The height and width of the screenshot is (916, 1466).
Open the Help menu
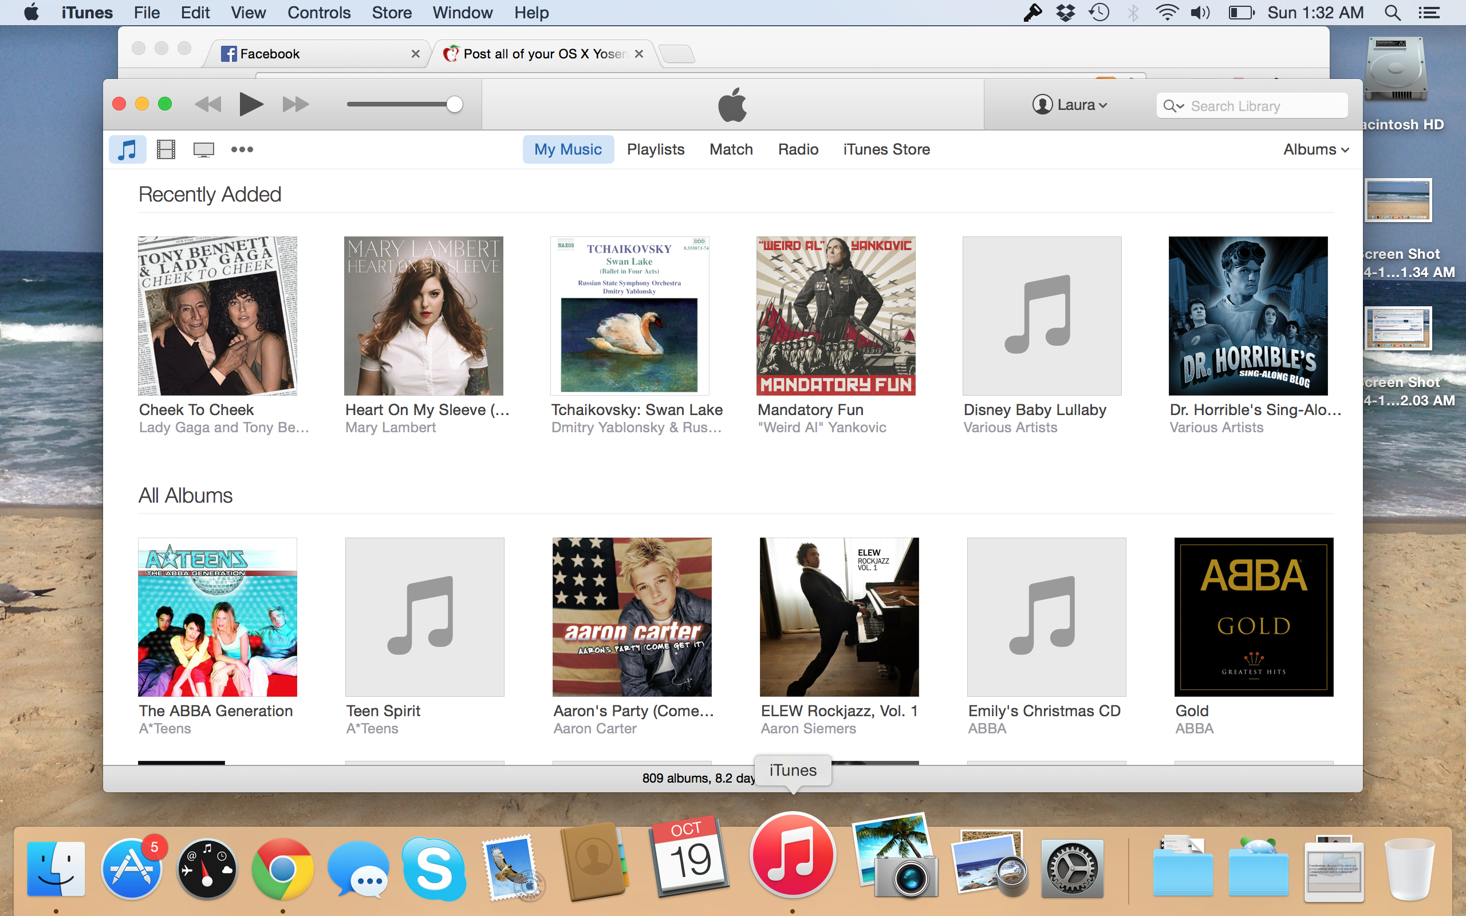(x=531, y=12)
